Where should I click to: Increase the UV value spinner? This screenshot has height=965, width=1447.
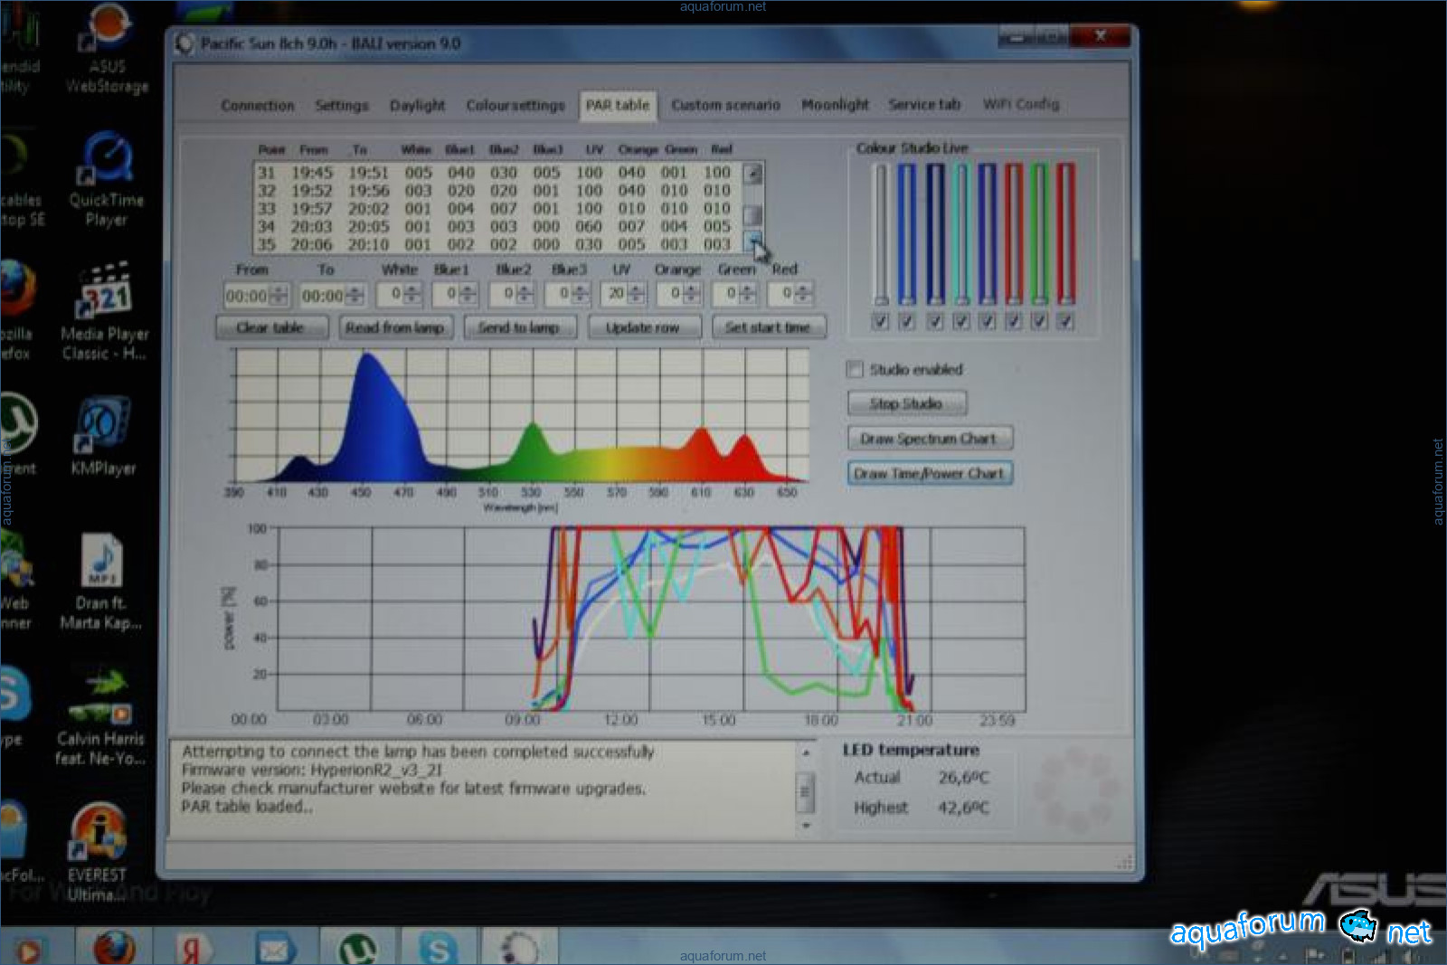point(638,289)
